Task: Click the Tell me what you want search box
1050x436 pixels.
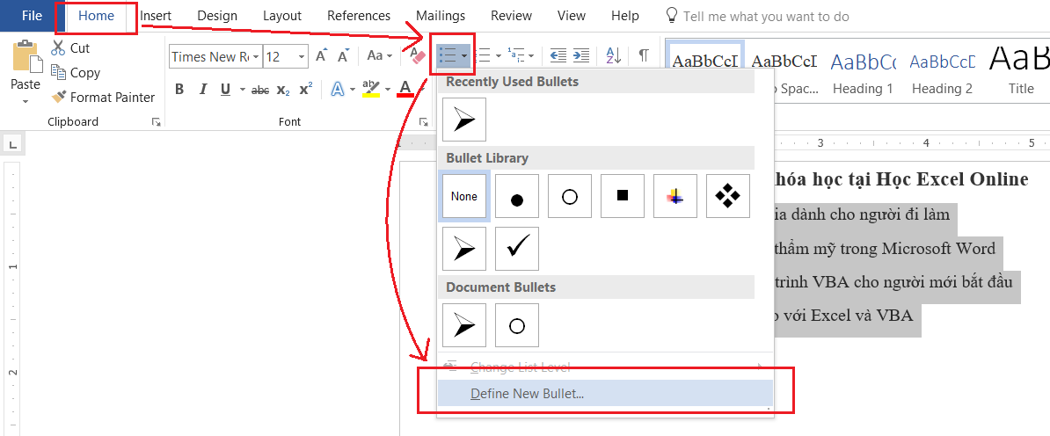Action: [x=765, y=16]
